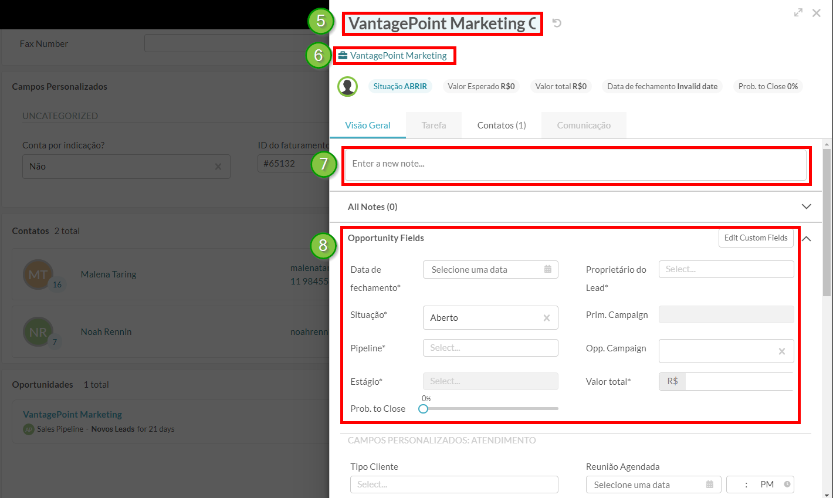Screen dimensions: 833x498
Task: Click the Situação ABRIR badge
Action: tap(400, 86)
